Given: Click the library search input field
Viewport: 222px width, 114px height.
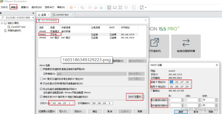Looking at the screenshot, I should point(17,18).
